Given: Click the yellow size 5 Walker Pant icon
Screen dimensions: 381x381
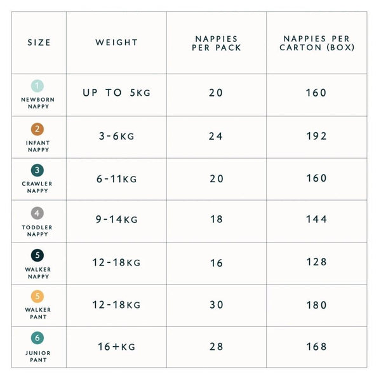Looking at the screenshot, I should tap(39, 297).
